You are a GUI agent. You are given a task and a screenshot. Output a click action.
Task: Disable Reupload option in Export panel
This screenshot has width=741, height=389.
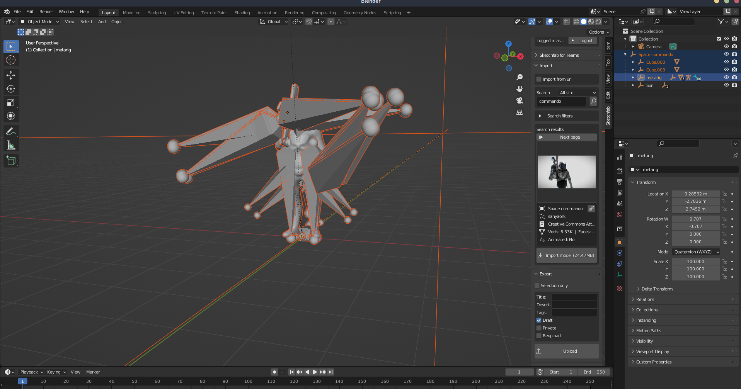539,336
